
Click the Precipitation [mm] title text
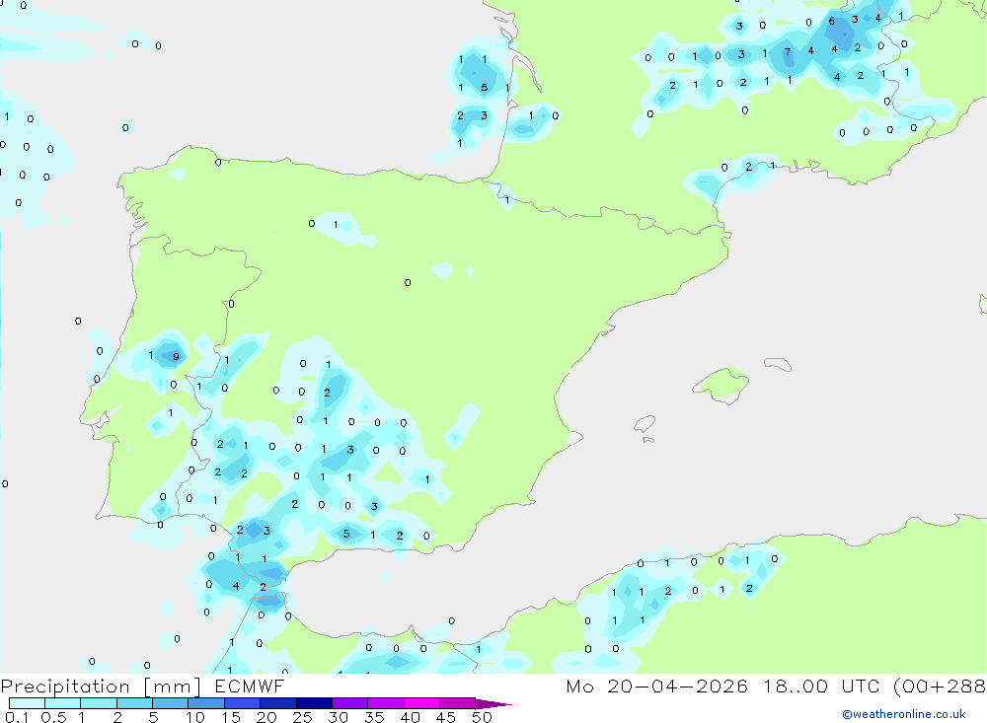pos(99,687)
